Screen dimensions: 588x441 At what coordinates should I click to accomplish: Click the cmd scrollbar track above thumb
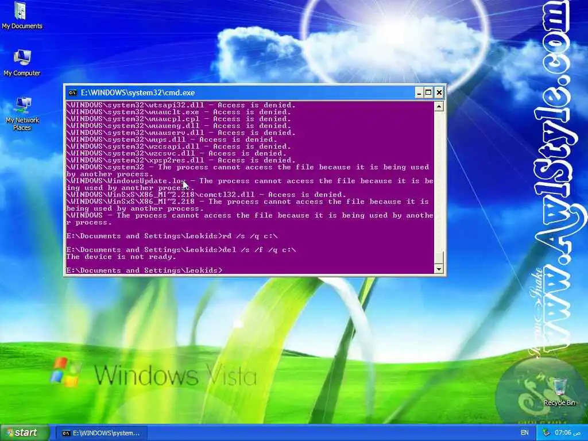[439, 181]
